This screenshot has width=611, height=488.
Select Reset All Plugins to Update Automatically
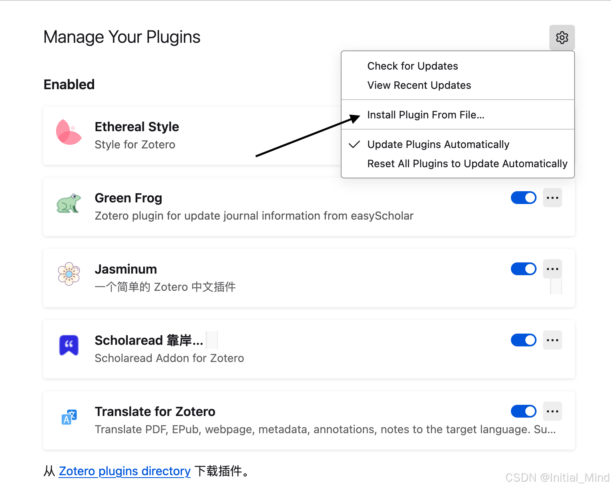(x=458, y=164)
